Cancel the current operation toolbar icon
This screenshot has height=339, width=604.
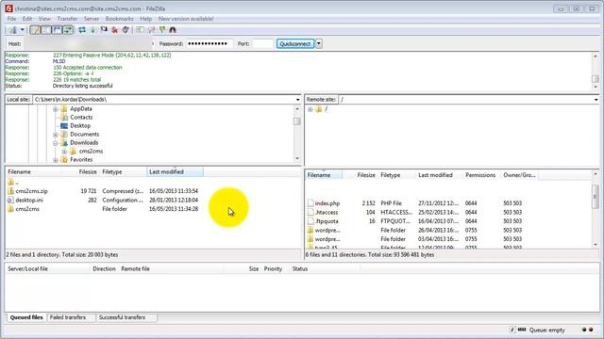104,30
